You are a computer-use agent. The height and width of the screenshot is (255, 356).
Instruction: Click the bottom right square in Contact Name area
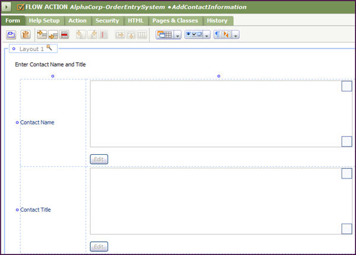(347, 142)
